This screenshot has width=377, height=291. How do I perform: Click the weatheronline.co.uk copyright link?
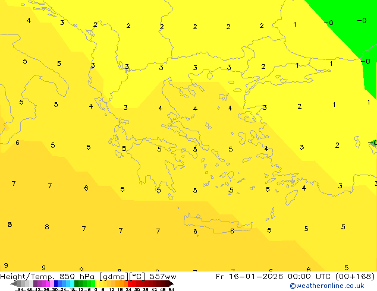coord(327,286)
